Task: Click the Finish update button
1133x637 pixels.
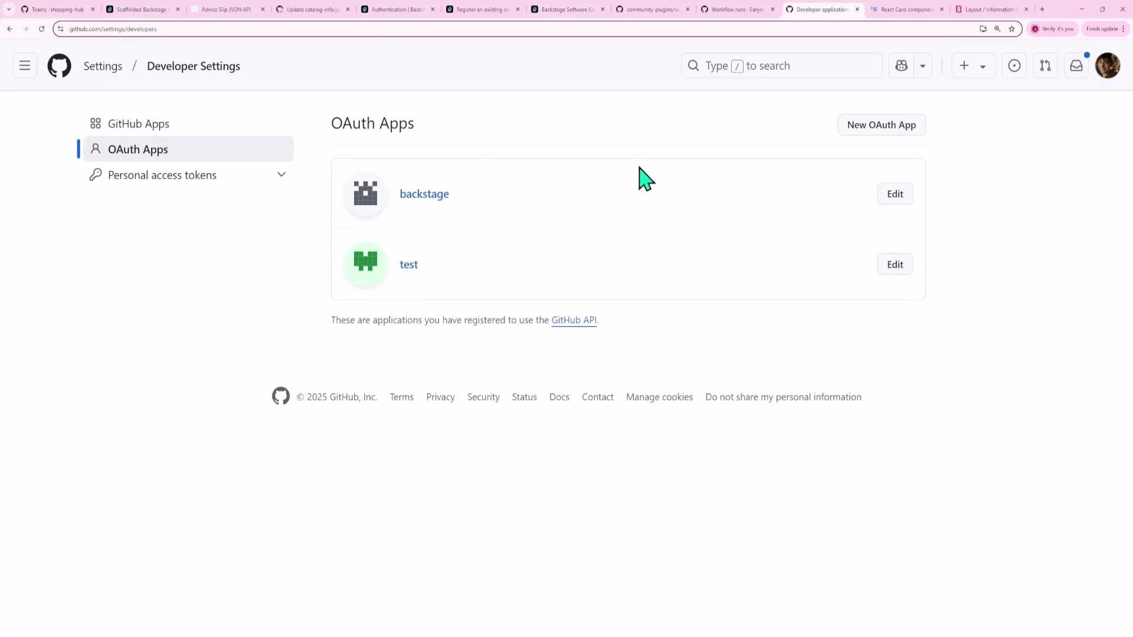Action: tap(1105, 29)
